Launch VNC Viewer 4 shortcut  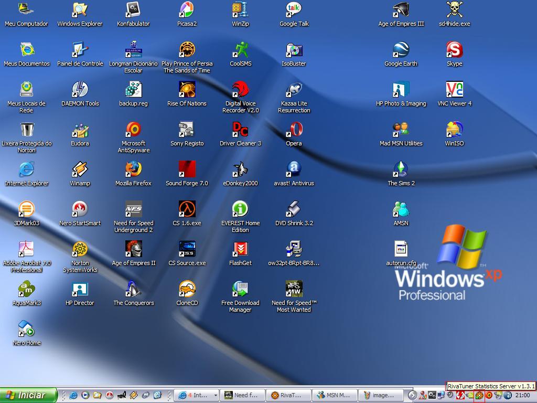click(x=455, y=89)
